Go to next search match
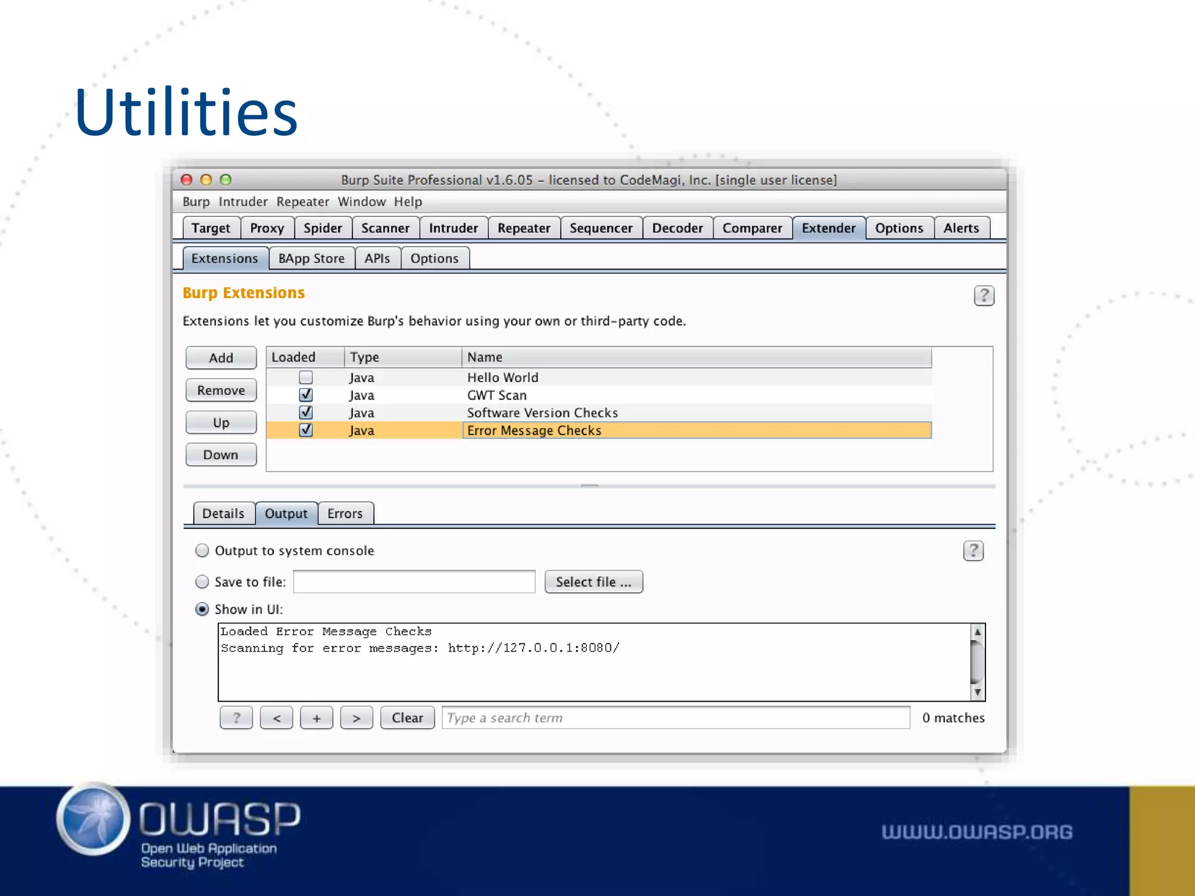 [357, 717]
